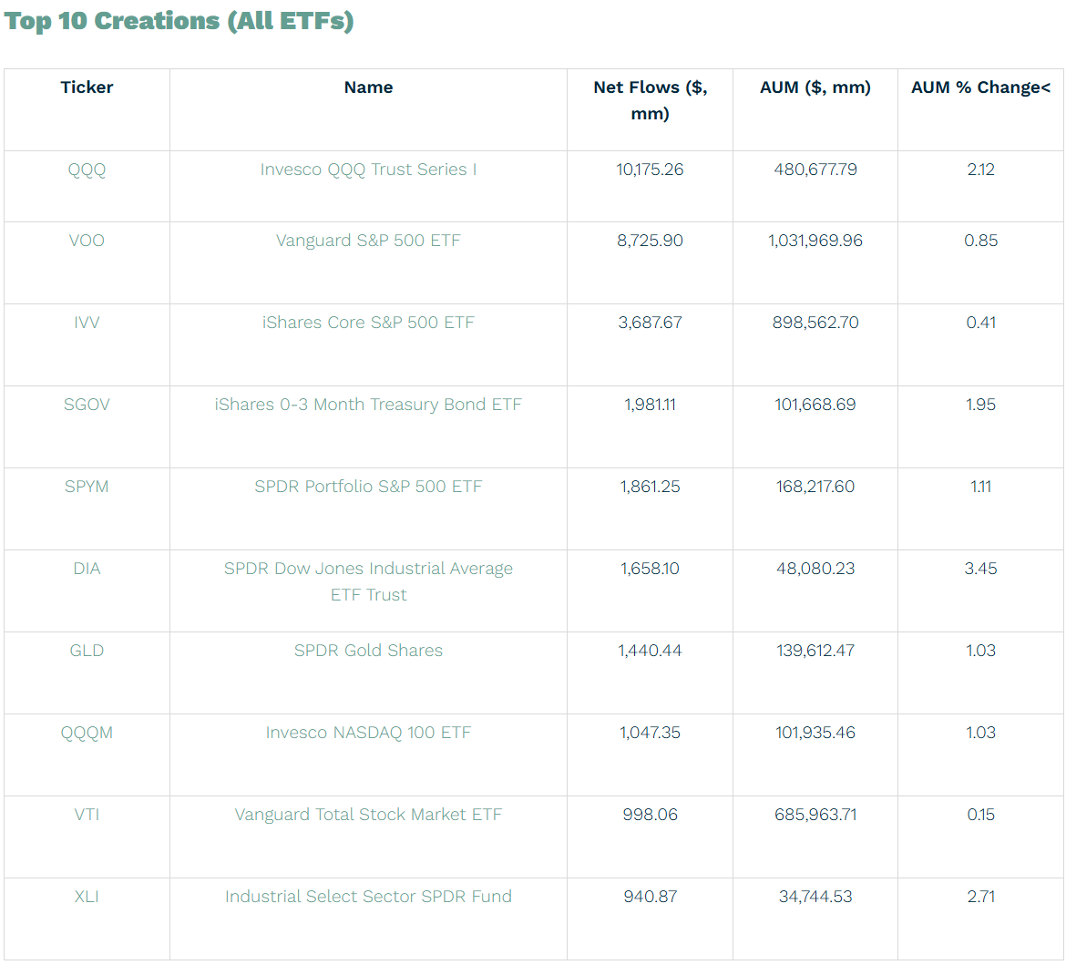Select VOO AUM change value 0.85
This screenshot has height=965, width=1066.
tap(980, 241)
